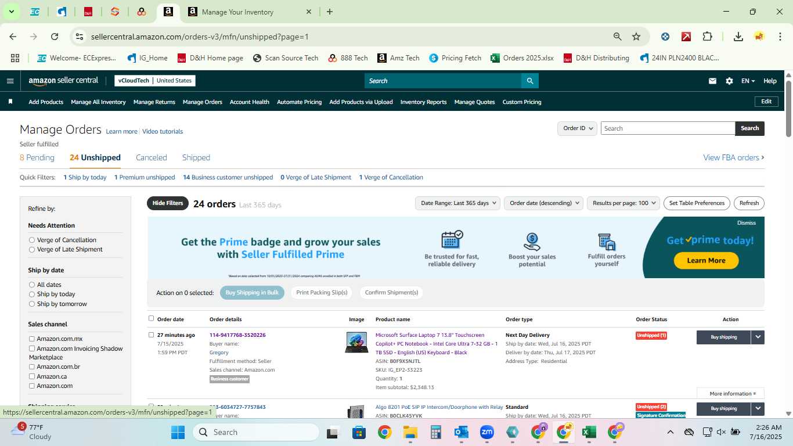Check the Amazon.ca sales channel
Viewport: 793px width, 446px height.
[32, 376]
